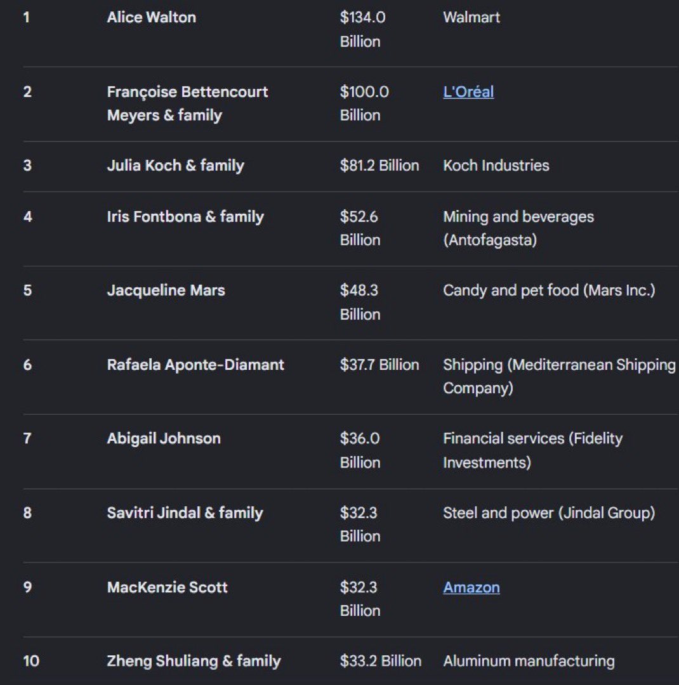Select the $100.0 Billion net worth
The height and width of the screenshot is (685, 679).
[x=365, y=103]
